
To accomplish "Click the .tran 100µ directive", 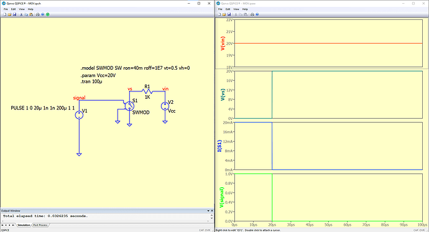I will [x=91, y=81].
